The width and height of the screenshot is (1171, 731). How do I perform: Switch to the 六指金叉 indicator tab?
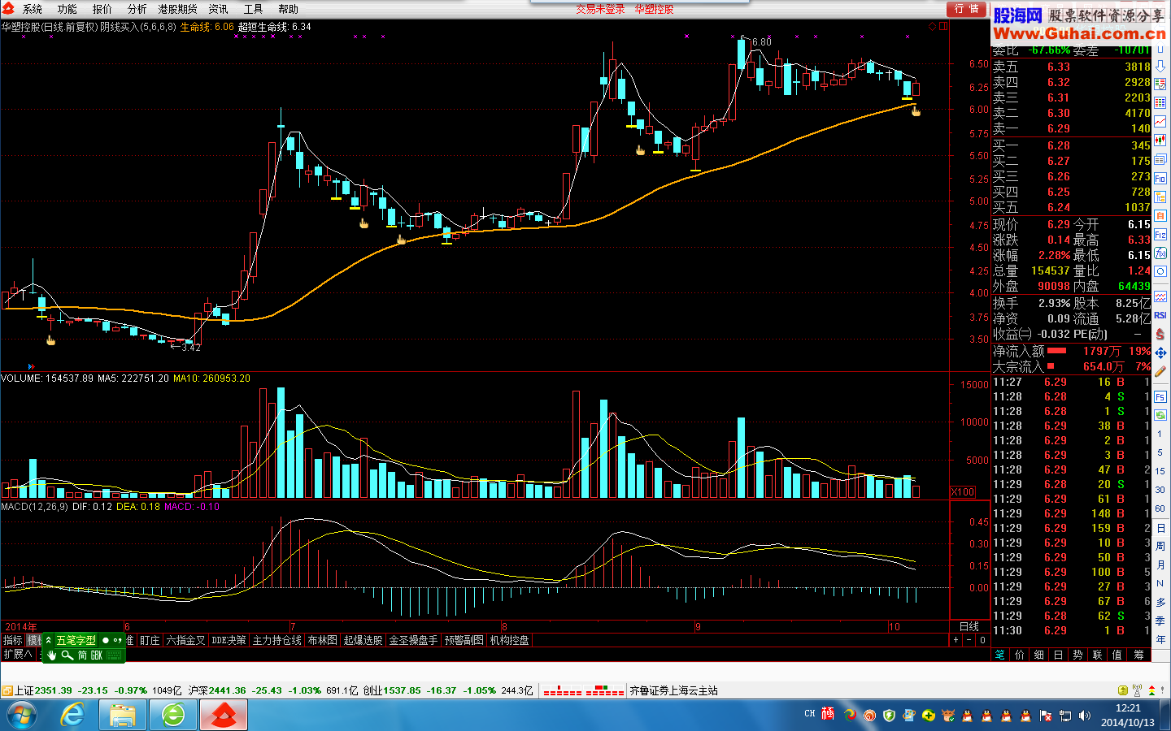coord(186,640)
